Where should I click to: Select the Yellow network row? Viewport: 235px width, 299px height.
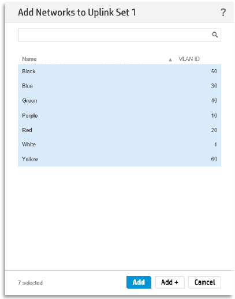pyautogui.click(x=120, y=159)
